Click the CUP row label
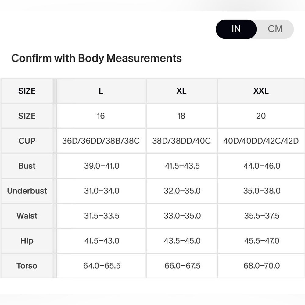This screenshot has height=305, width=305. point(27,141)
